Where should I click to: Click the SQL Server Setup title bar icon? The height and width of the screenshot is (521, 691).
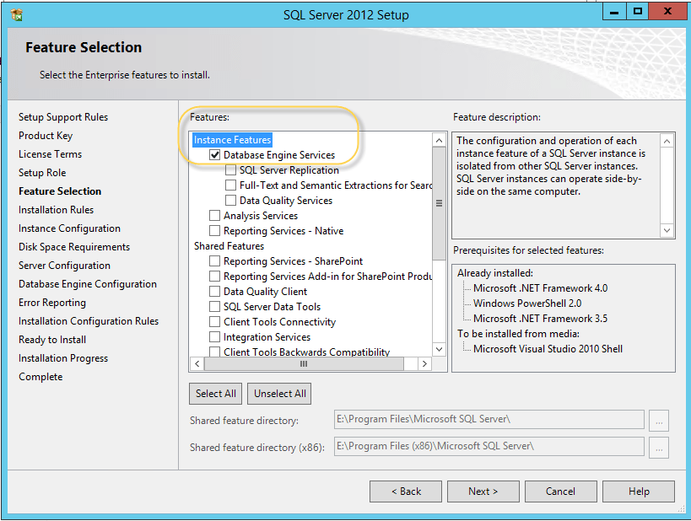(17, 14)
